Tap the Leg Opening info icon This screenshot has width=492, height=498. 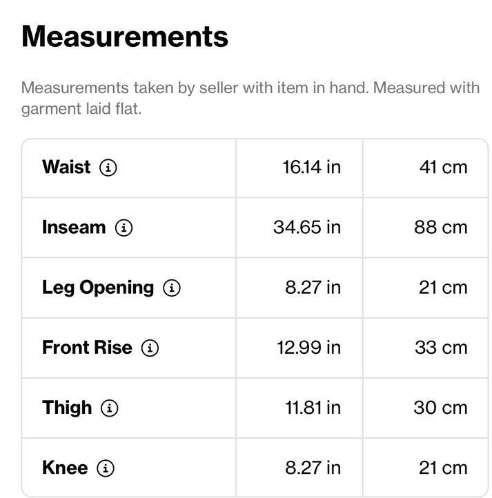click(172, 288)
